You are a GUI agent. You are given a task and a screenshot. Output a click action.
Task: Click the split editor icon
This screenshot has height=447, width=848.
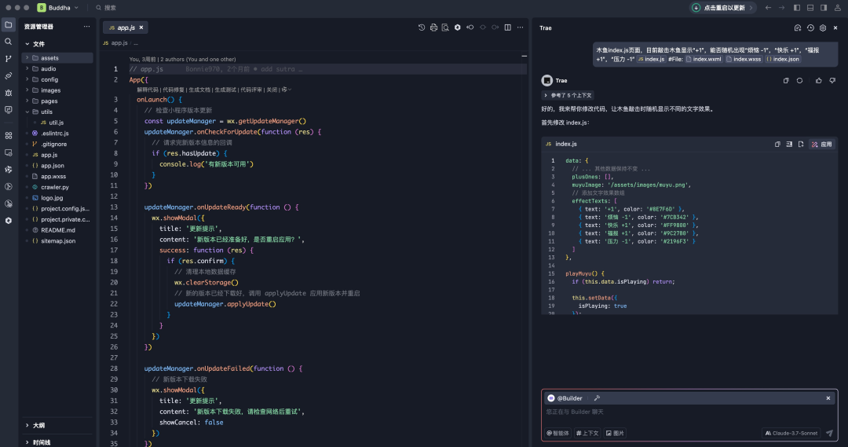[508, 27]
